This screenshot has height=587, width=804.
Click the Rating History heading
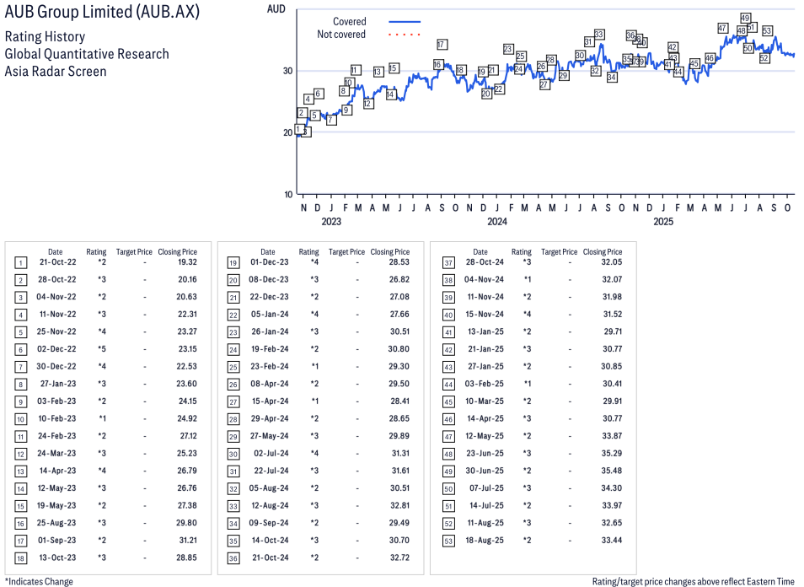click(x=45, y=37)
